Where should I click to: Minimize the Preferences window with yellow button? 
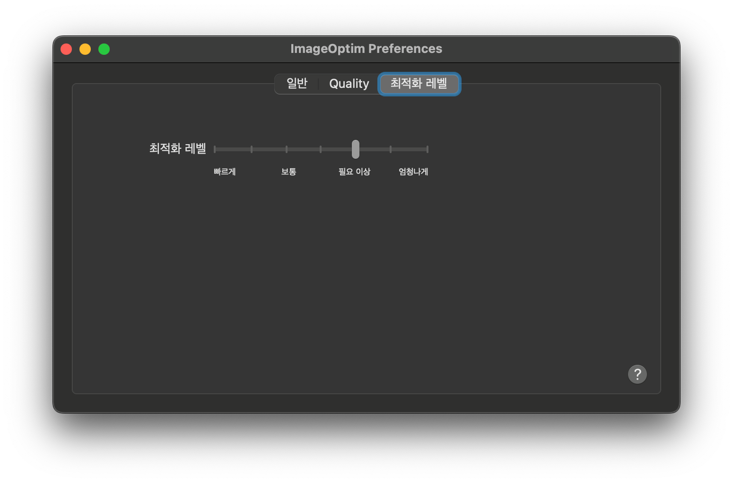pos(85,49)
